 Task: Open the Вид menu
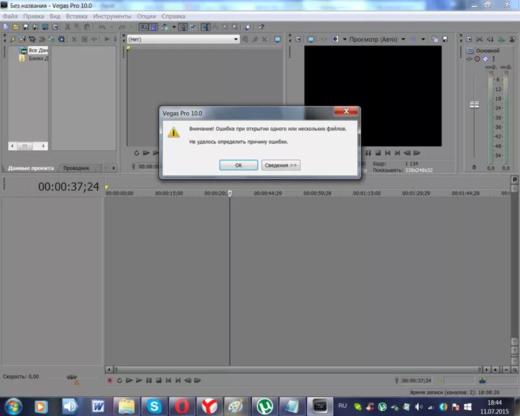pos(55,16)
